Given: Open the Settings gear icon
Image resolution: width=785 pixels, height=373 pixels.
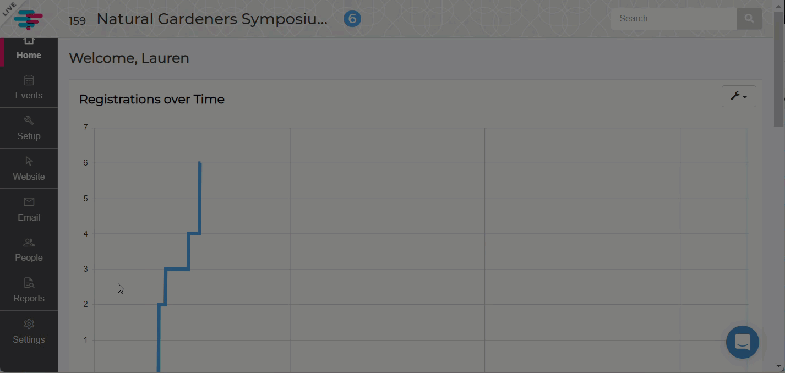Looking at the screenshot, I should coord(29,324).
